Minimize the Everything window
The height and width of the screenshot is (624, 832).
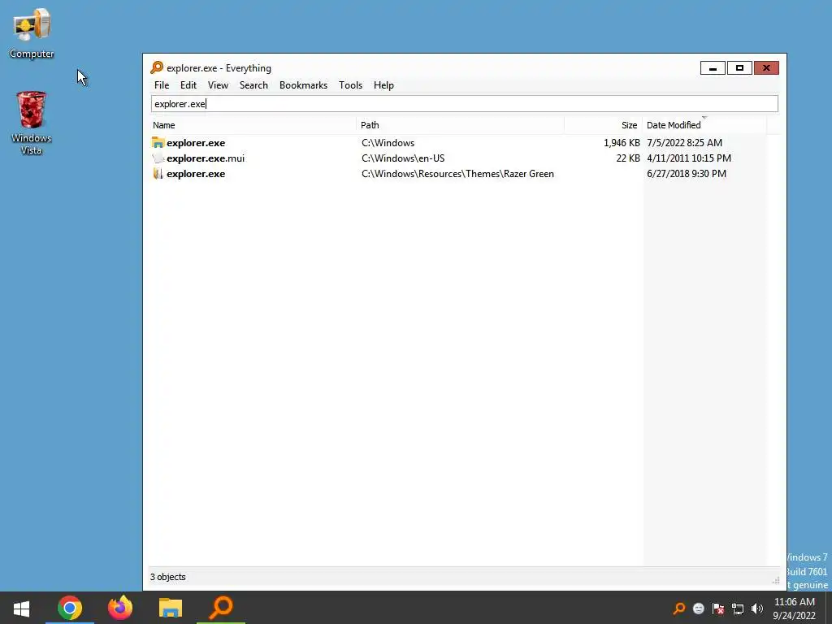(x=713, y=68)
